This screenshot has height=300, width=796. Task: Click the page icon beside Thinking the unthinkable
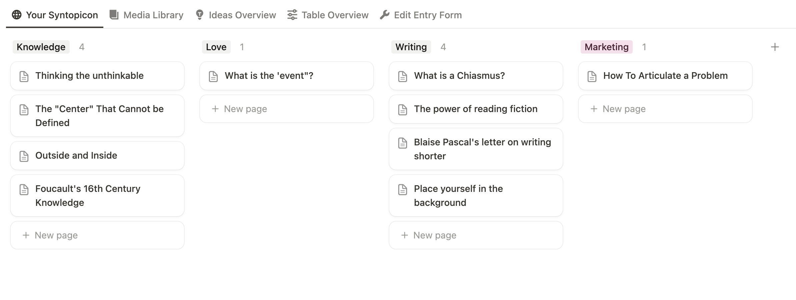pos(24,76)
